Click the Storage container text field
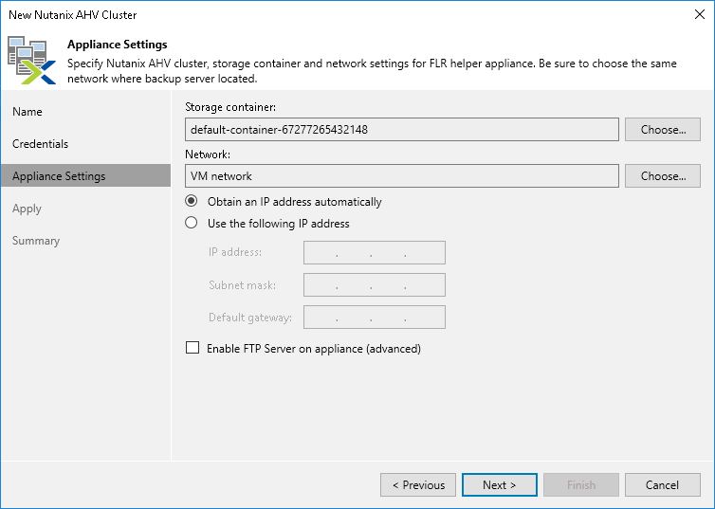 [x=402, y=130]
